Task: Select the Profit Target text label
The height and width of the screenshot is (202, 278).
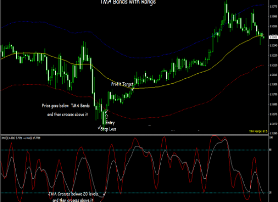Action: click(122, 84)
